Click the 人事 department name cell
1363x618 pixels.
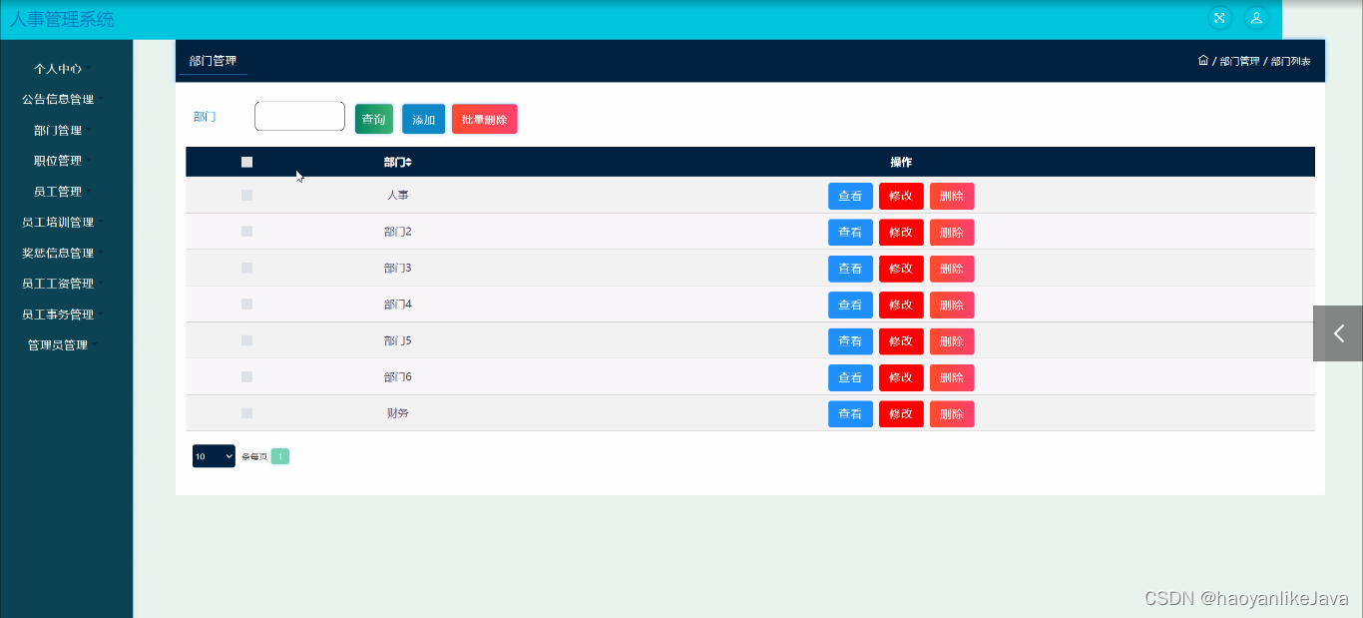[398, 196]
